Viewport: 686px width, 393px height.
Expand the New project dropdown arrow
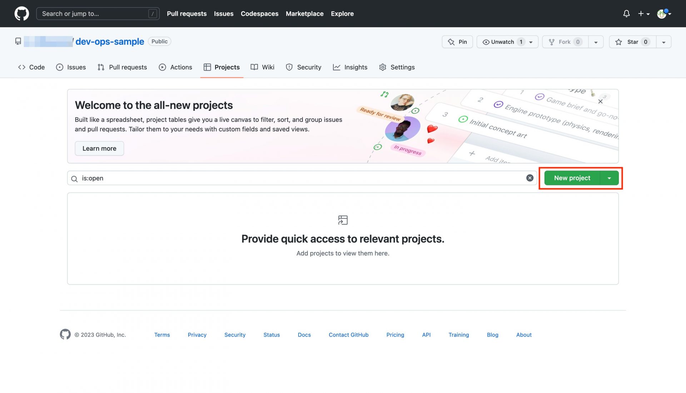click(609, 178)
